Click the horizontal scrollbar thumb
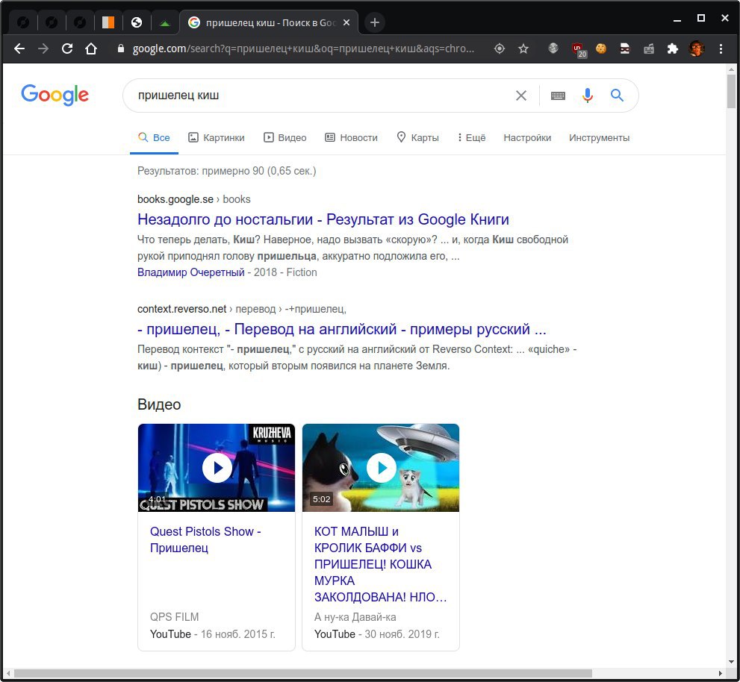Viewport: 740px width, 682px height. pos(302,673)
